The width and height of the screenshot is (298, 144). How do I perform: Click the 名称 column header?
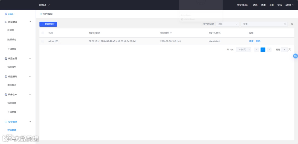click(x=50, y=33)
